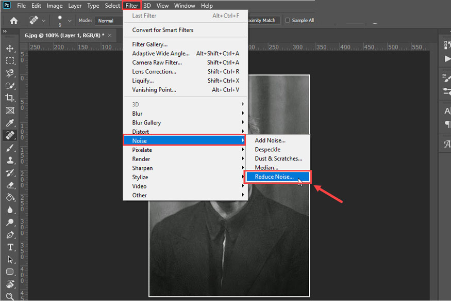Select the Clone Stamp tool
The height and width of the screenshot is (301, 451).
pyautogui.click(x=10, y=160)
